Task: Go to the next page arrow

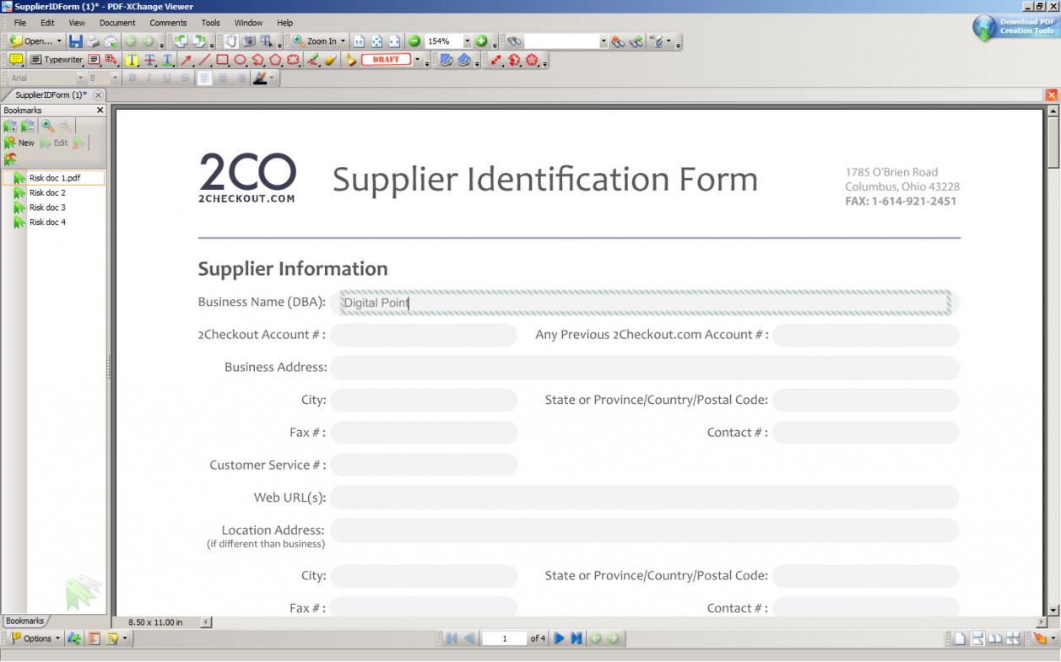Action: click(559, 638)
